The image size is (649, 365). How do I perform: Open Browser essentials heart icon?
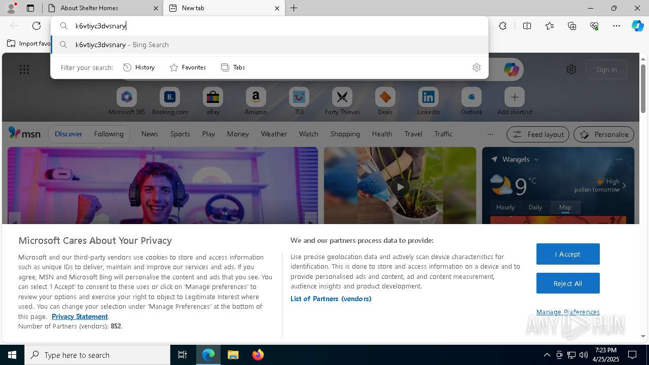pos(594,26)
